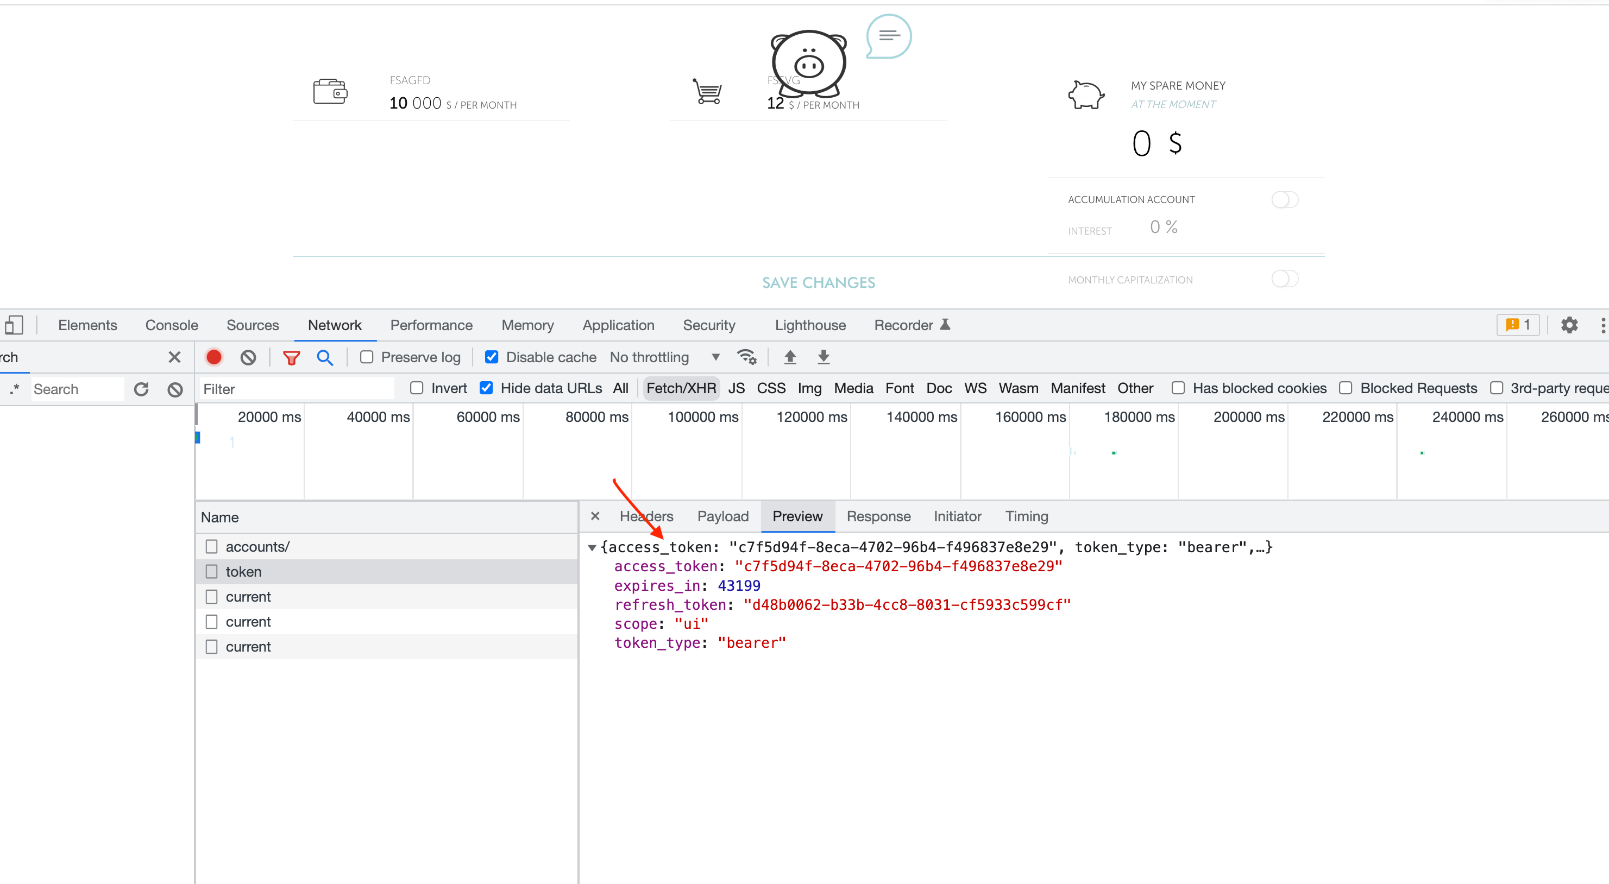
Task: Collapse the JSON response object
Action: 592,547
